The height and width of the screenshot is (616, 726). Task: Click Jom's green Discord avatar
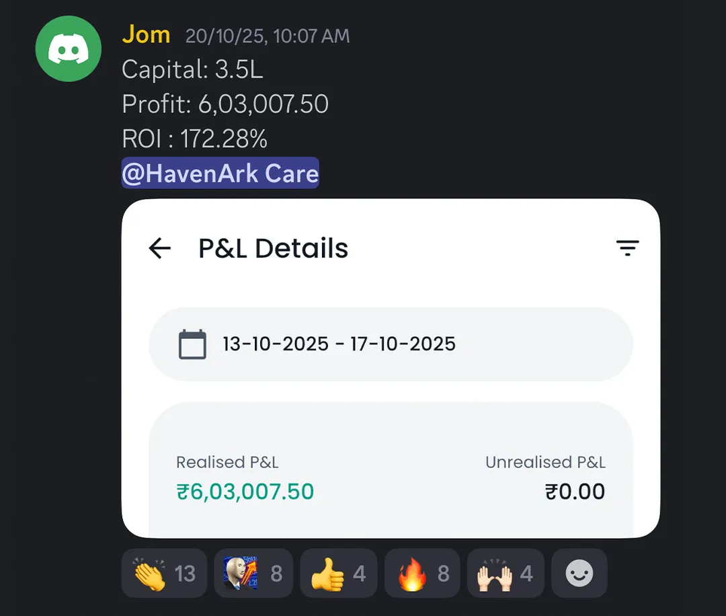pos(68,49)
